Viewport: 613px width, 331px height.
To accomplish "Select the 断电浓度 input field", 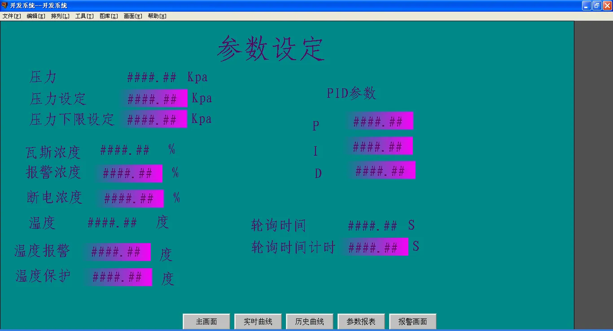I will click(131, 198).
